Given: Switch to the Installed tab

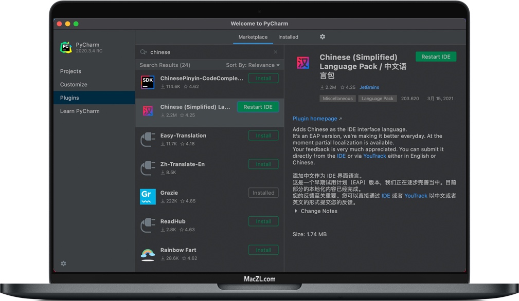Looking at the screenshot, I should click(x=288, y=37).
